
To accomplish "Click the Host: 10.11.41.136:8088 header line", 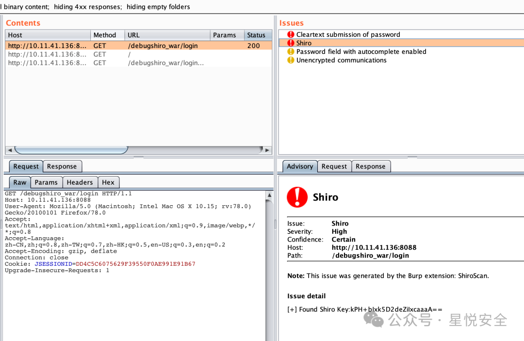I will (x=48, y=200).
